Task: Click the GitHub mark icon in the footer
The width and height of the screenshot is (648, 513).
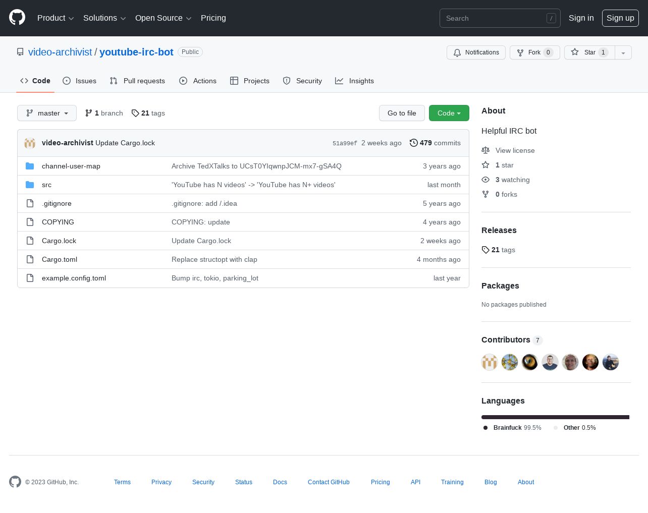Action: pyautogui.click(x=15, y=482)
